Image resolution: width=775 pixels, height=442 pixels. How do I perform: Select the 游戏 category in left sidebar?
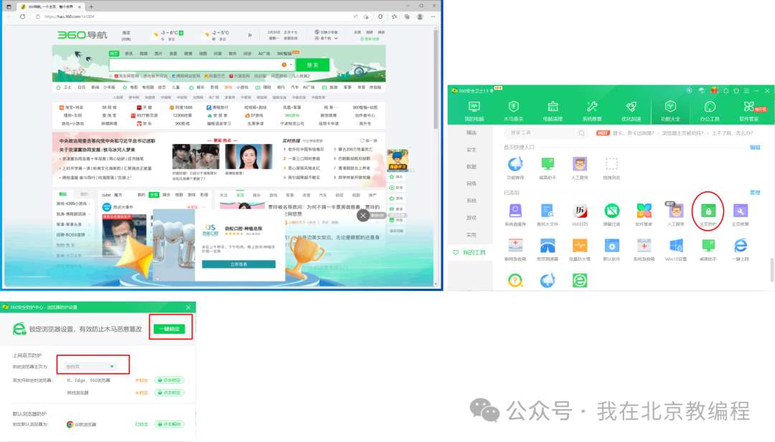pyautogui.click(x=471, y=218)
